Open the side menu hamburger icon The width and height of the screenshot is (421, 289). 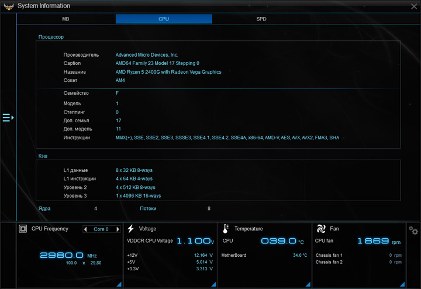click(8, 118)
